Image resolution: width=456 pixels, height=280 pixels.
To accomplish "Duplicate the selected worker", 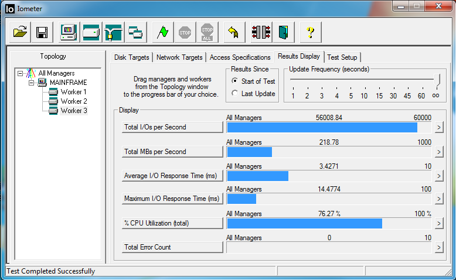I will point(135,32).
